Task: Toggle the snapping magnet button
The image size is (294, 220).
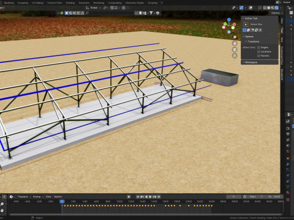Action: point(112,8)
